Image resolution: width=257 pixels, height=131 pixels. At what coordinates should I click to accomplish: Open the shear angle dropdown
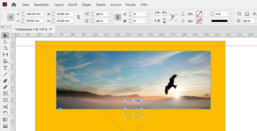tap(149, 21)
